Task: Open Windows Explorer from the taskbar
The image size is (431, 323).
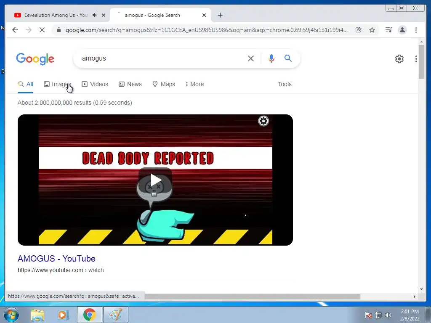Action: pos(37,315)
